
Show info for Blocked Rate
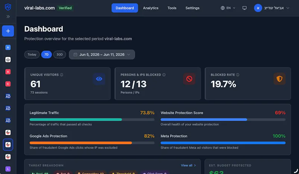[x=238, y=75]
